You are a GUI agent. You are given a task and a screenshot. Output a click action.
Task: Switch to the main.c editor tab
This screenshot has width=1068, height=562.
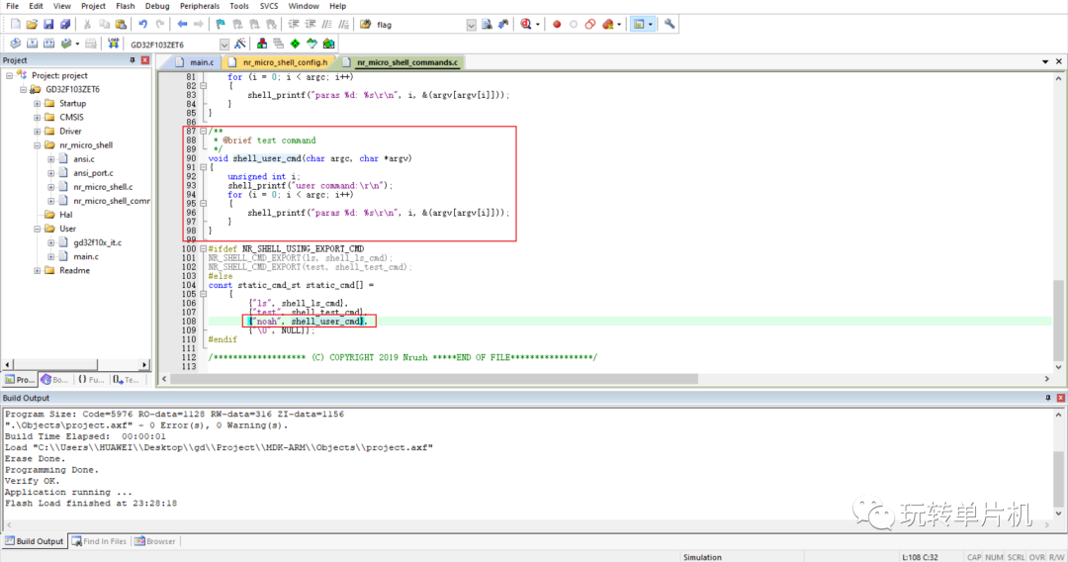(201, 62)
